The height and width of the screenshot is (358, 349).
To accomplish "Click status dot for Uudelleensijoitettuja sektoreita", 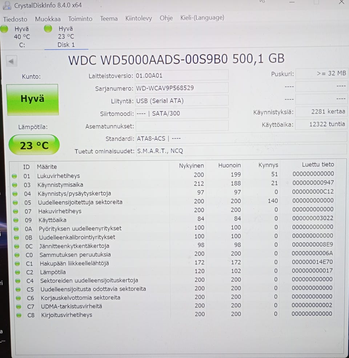I will pos(15,202).
